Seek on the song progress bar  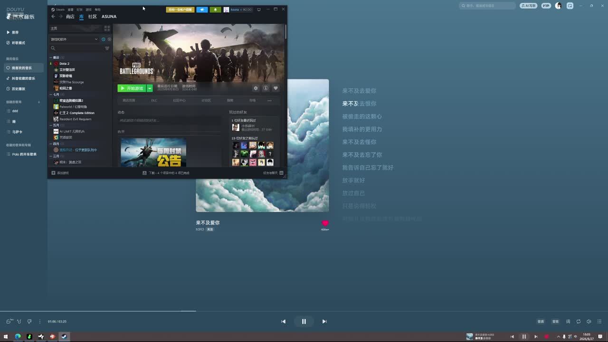pyautogui.click(x=304, y=311)
